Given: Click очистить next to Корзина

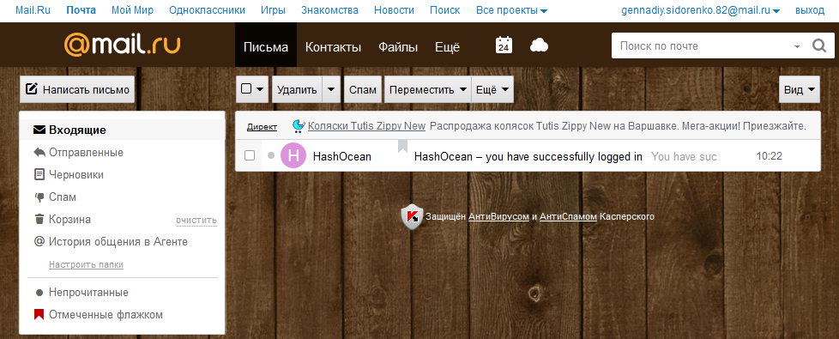Looking at the screenshot, I should [x=196, y=220].
